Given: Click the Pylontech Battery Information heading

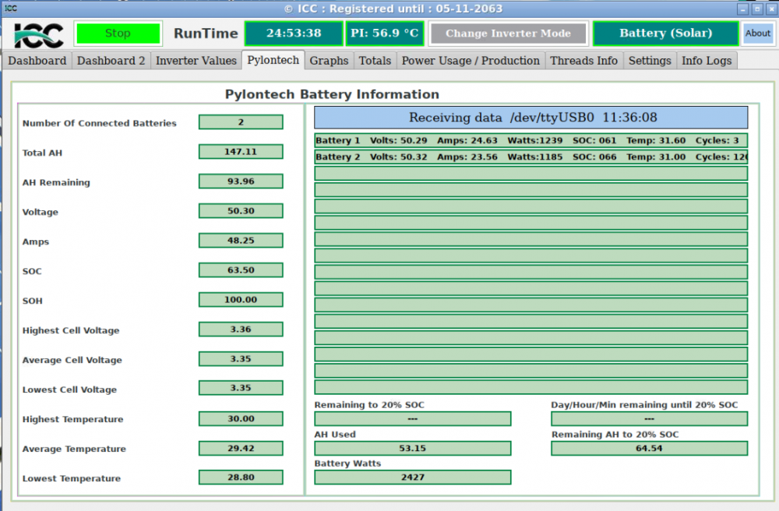Looking at the screenshot, I should [332, 94].
